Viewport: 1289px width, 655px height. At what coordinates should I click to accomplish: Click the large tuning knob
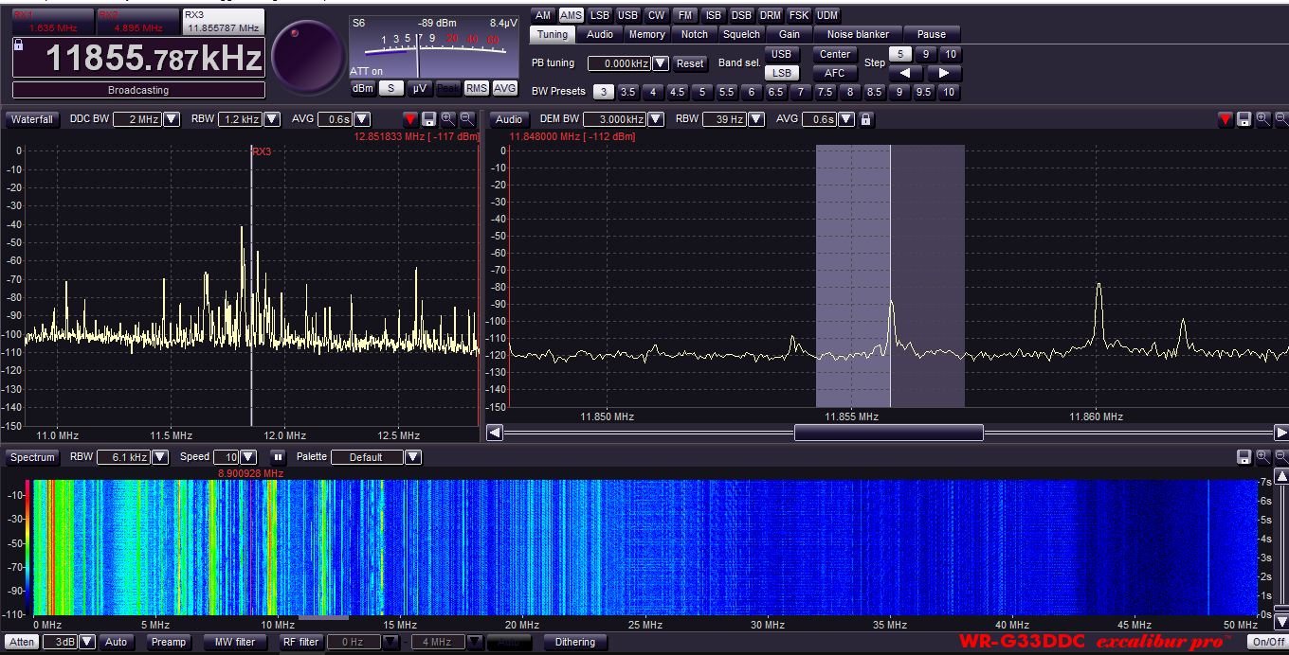click(x=307, y=52)
